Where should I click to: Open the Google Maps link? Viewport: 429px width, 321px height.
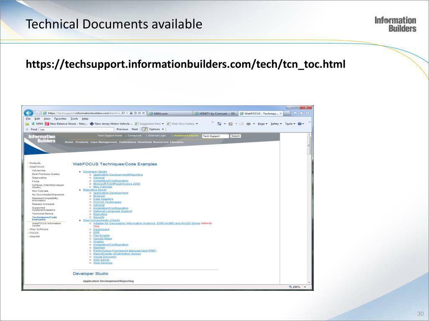click(x=103, y=239)
